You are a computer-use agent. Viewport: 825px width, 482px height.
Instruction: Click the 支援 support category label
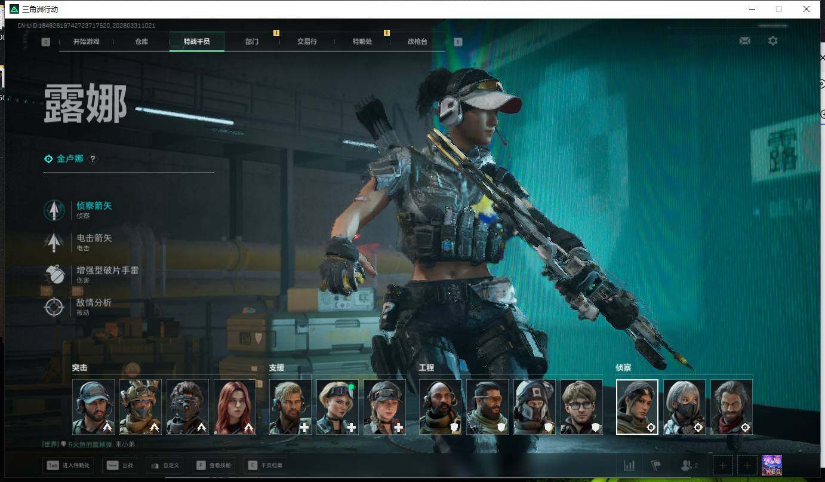tap(276, 367)
